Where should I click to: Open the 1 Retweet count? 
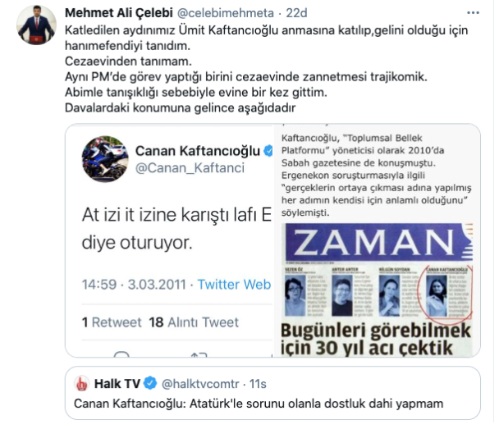click(112, 322)
